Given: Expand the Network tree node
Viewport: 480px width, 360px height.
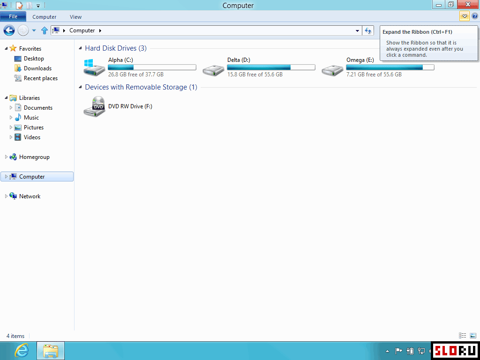Looking at the screenshot, I should click(x=6, y=196).
